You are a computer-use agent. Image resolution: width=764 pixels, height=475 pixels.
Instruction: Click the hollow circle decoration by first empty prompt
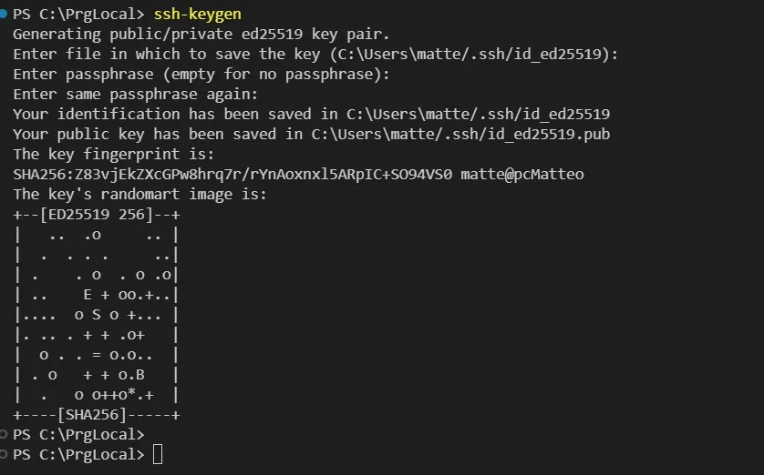click(x=4, y=434)
